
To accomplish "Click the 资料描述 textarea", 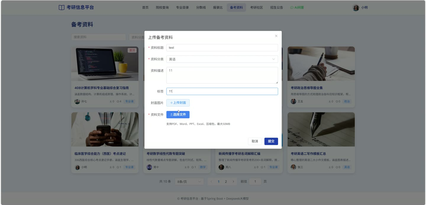I will (x=222, y=75).
